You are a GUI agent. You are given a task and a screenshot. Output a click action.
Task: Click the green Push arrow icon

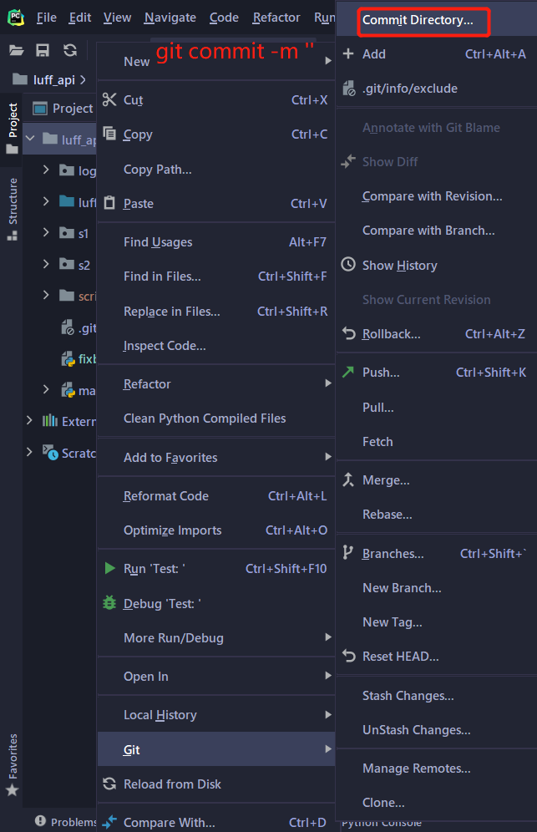pos(348,372)
